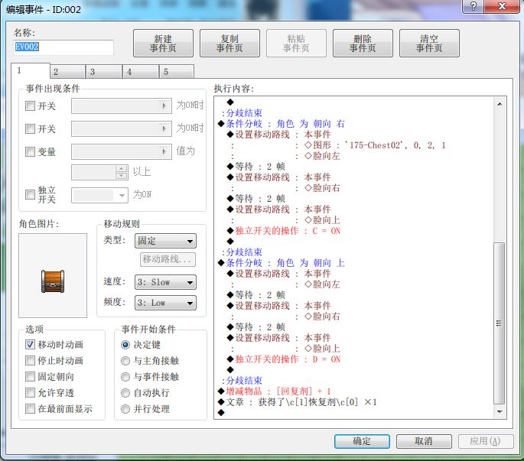This screenshot has height=461, width=524.
Task: Select 与事件接触 trigger option
Action: click(x=125, y=377)
